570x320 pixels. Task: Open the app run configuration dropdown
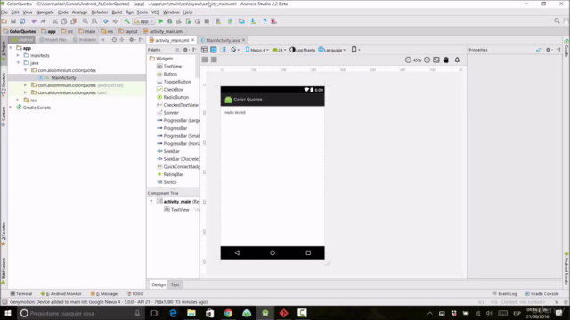pyautogui.click(x=143, y=21)
